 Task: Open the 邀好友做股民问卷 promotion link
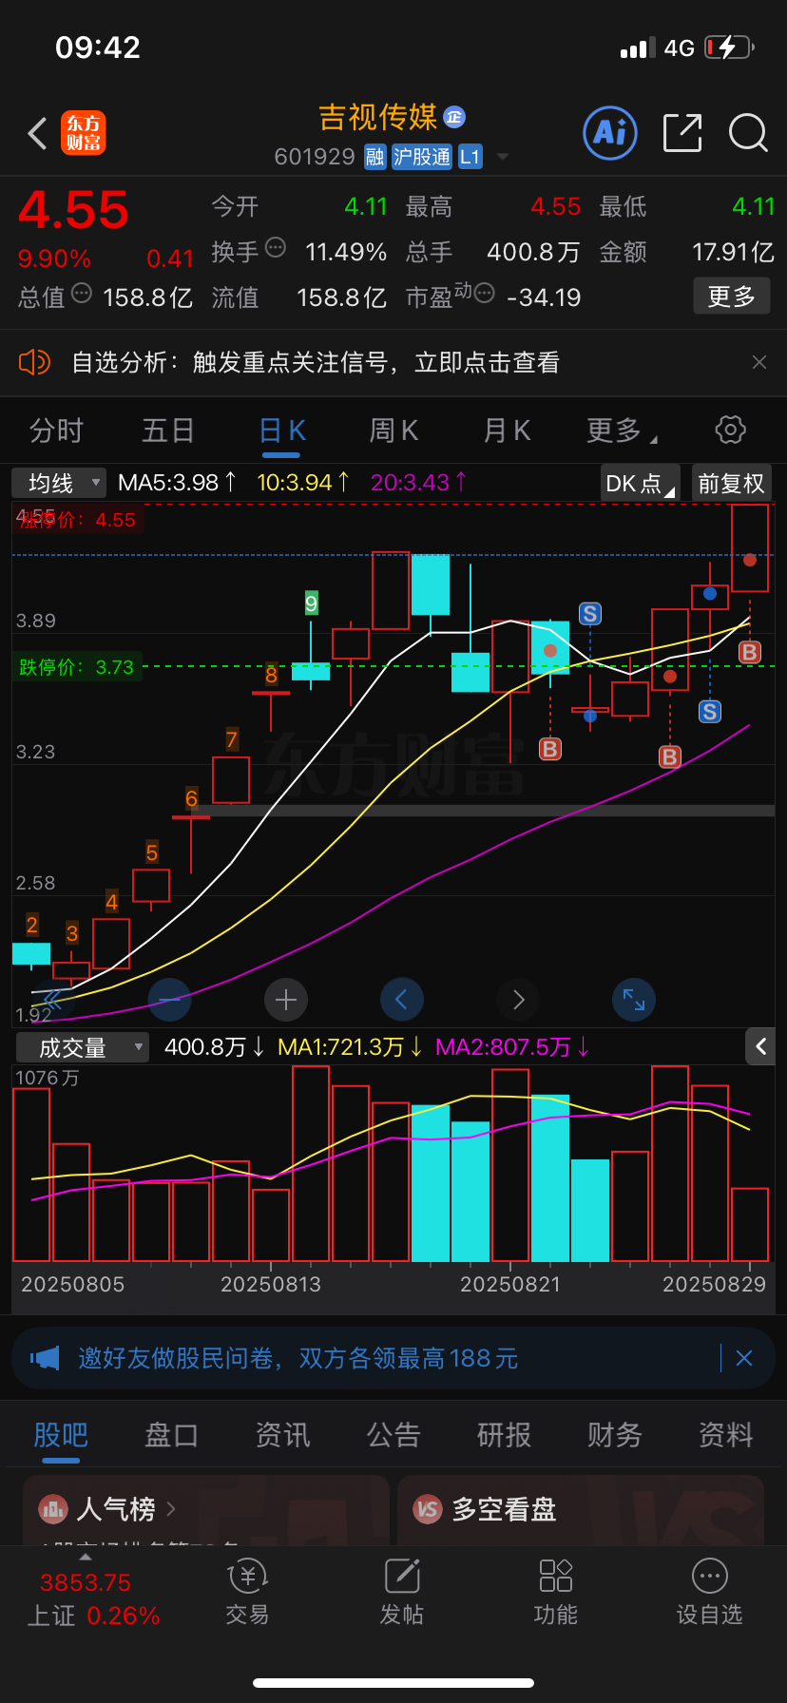pyautogui.click(x=298, y=1358)
